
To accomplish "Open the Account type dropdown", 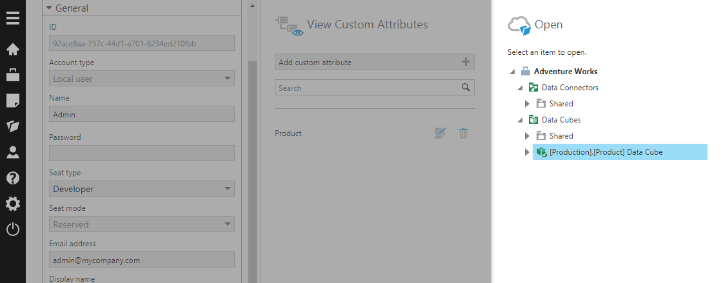I will point(227,79).
